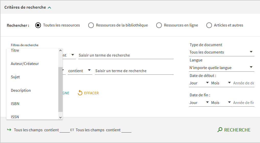The width and height of the screenshot is (260, 143).
Task: Focus the second Saisir un terme de recherche field
Action: click(x=134, y=71)
